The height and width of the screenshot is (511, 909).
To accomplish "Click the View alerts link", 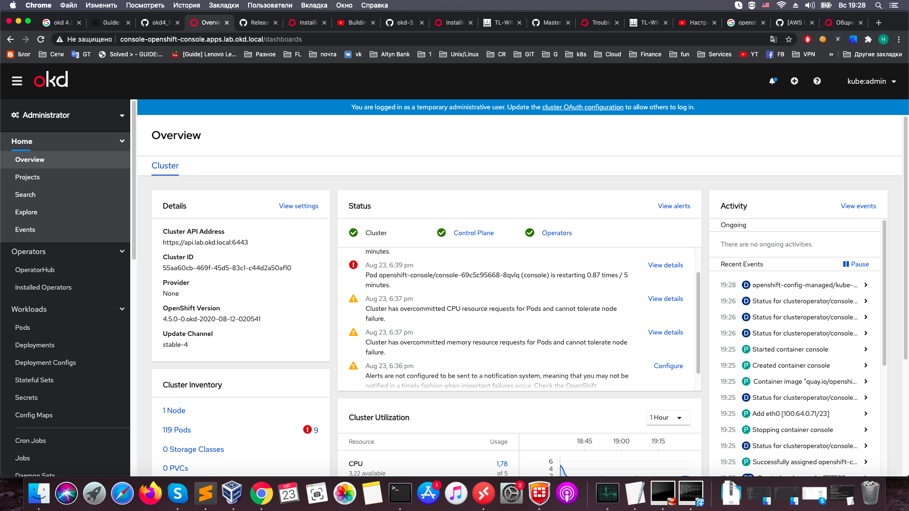I will click(674, 206).
